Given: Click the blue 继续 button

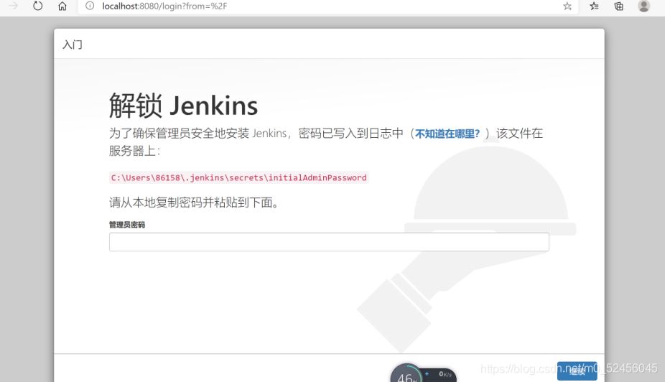Looking at the screenshot, I should [577, 371].
